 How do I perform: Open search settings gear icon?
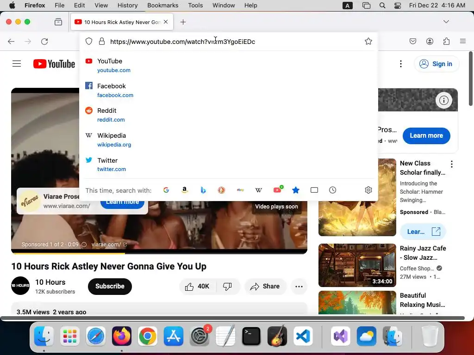[x=368, y=190]
